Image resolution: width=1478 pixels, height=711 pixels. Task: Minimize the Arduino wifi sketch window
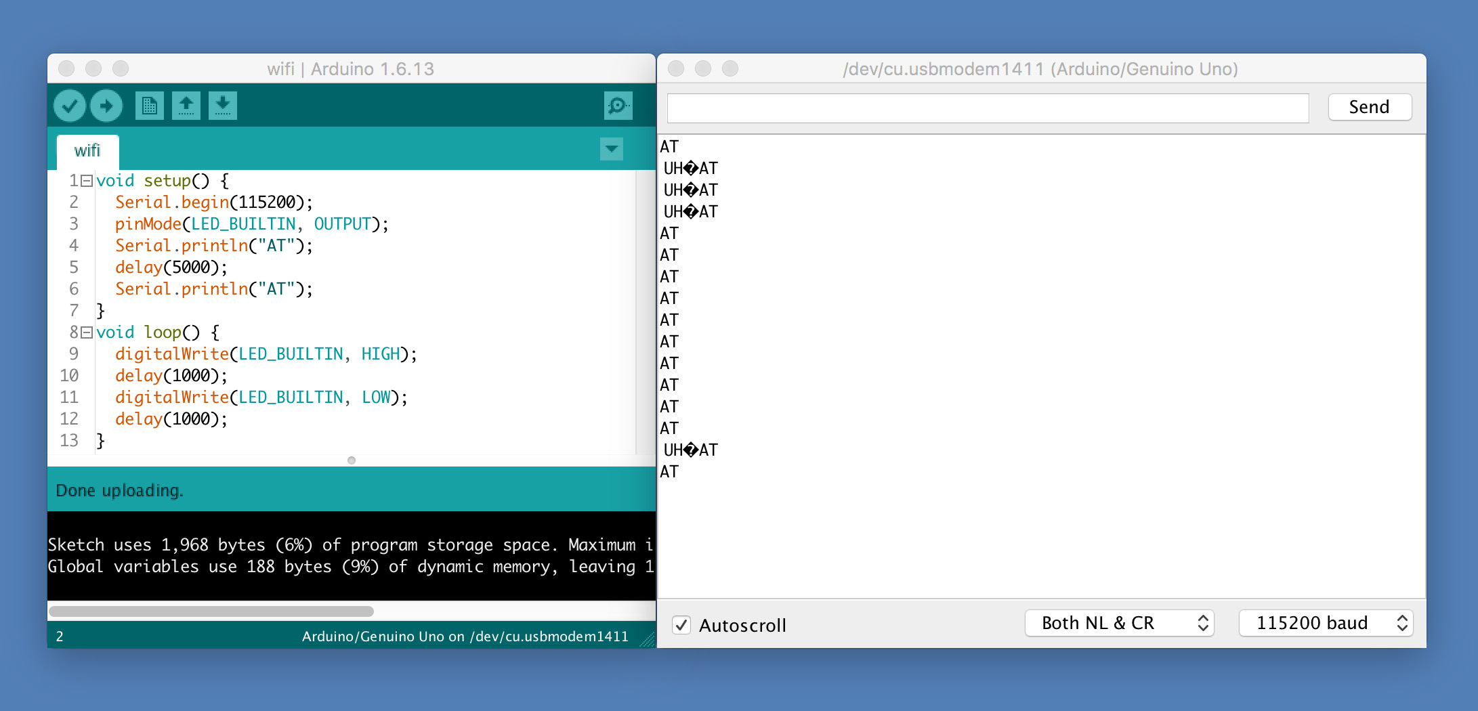(93, 68)
